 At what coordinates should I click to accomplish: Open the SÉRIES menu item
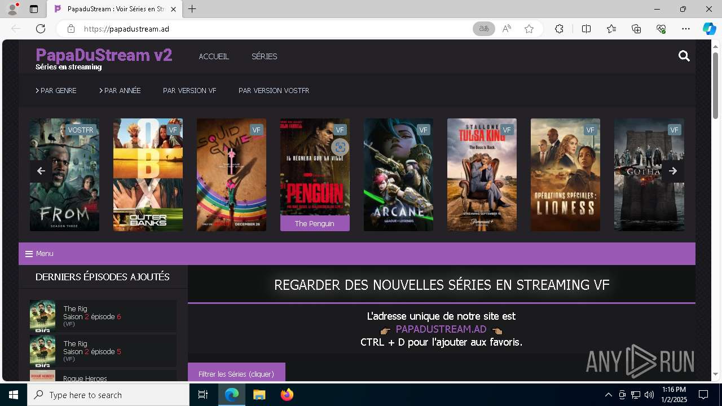[x=264, y=56]
